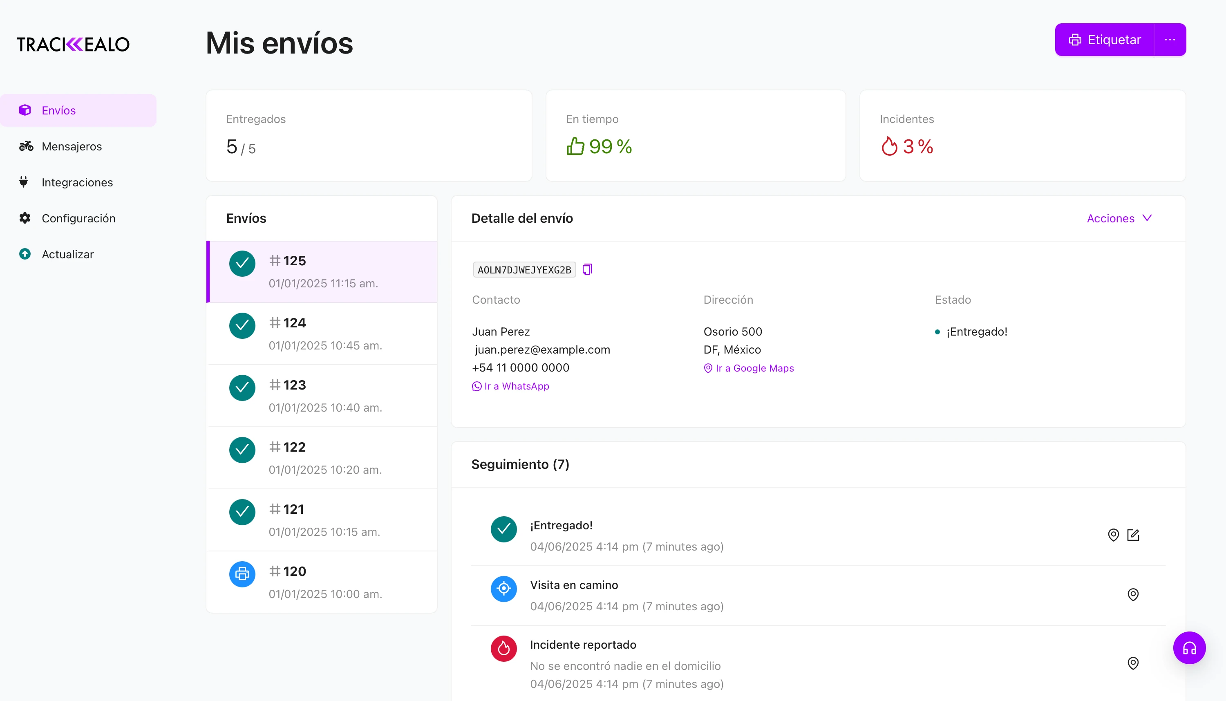The image size is (1226, 701).
Task: Select the Mensajeros bike icon in sidebar
Action: point(25,146)
